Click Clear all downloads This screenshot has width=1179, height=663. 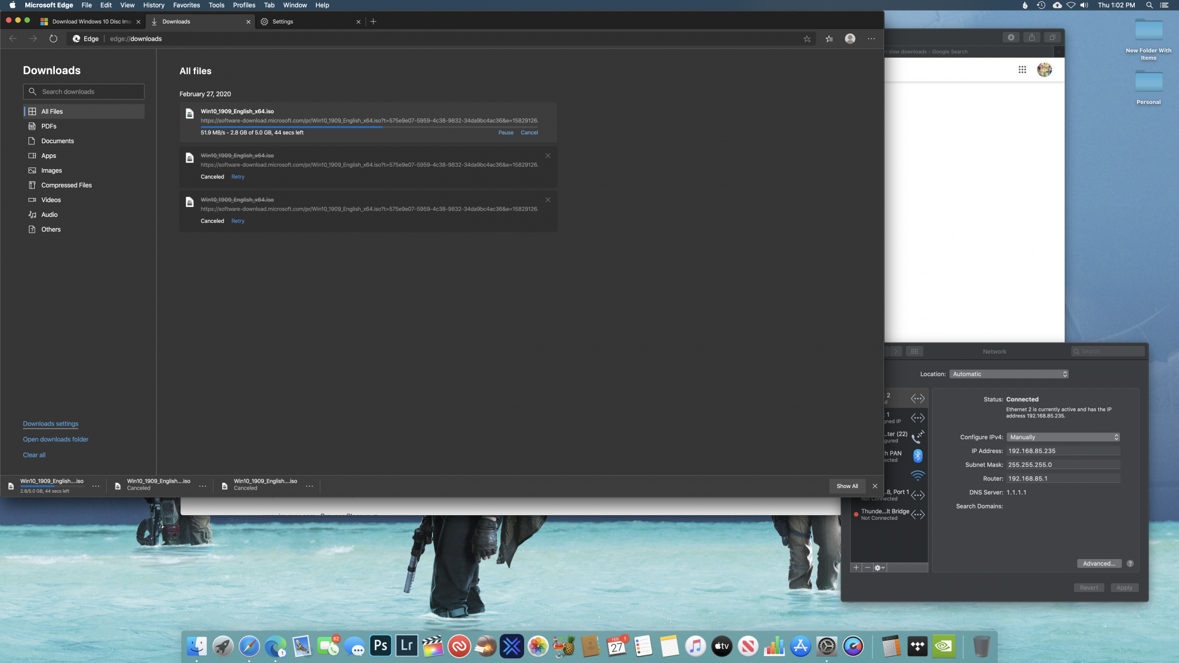point(34,455)
